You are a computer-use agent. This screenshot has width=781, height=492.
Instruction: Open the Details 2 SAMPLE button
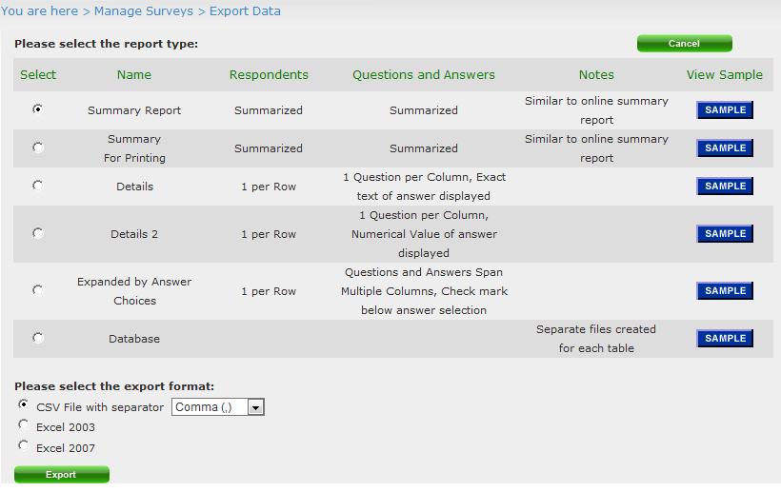point(725,233)
